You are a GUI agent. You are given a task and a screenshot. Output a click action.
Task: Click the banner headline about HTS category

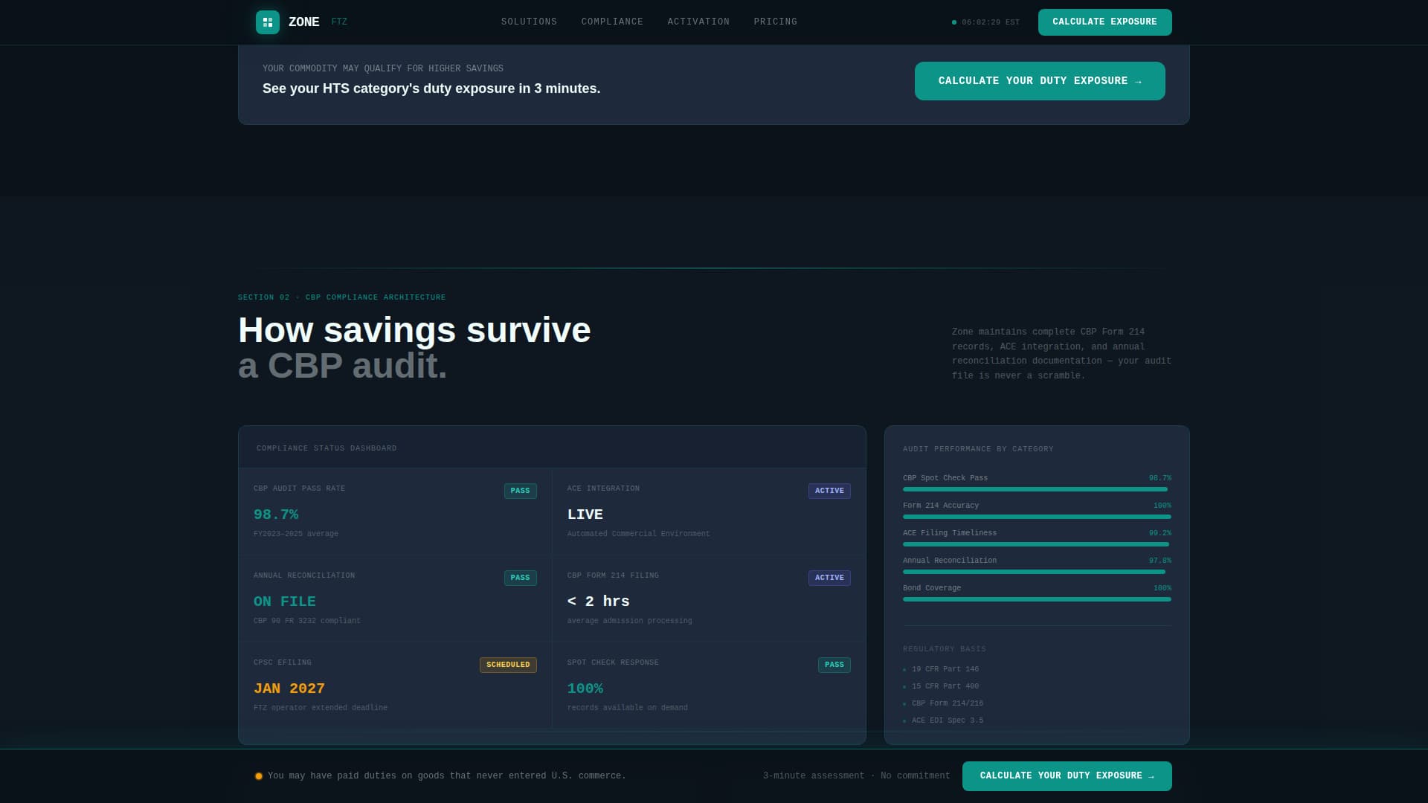(431, 89)
